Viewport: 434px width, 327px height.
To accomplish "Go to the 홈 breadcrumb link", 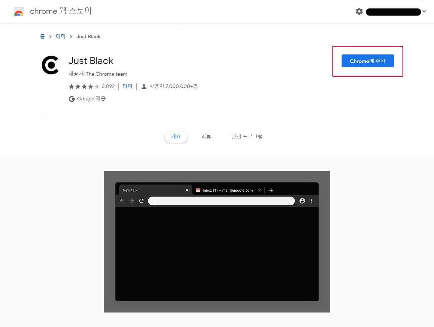I will 42,36.
